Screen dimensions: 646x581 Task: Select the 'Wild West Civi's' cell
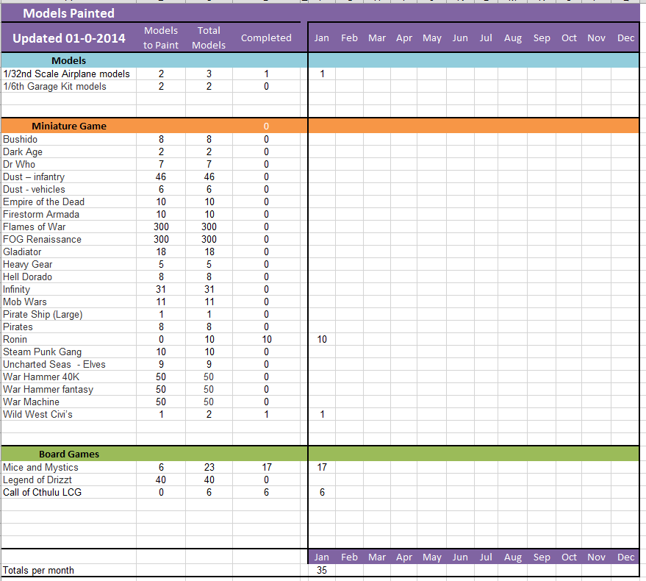point(69,414)
